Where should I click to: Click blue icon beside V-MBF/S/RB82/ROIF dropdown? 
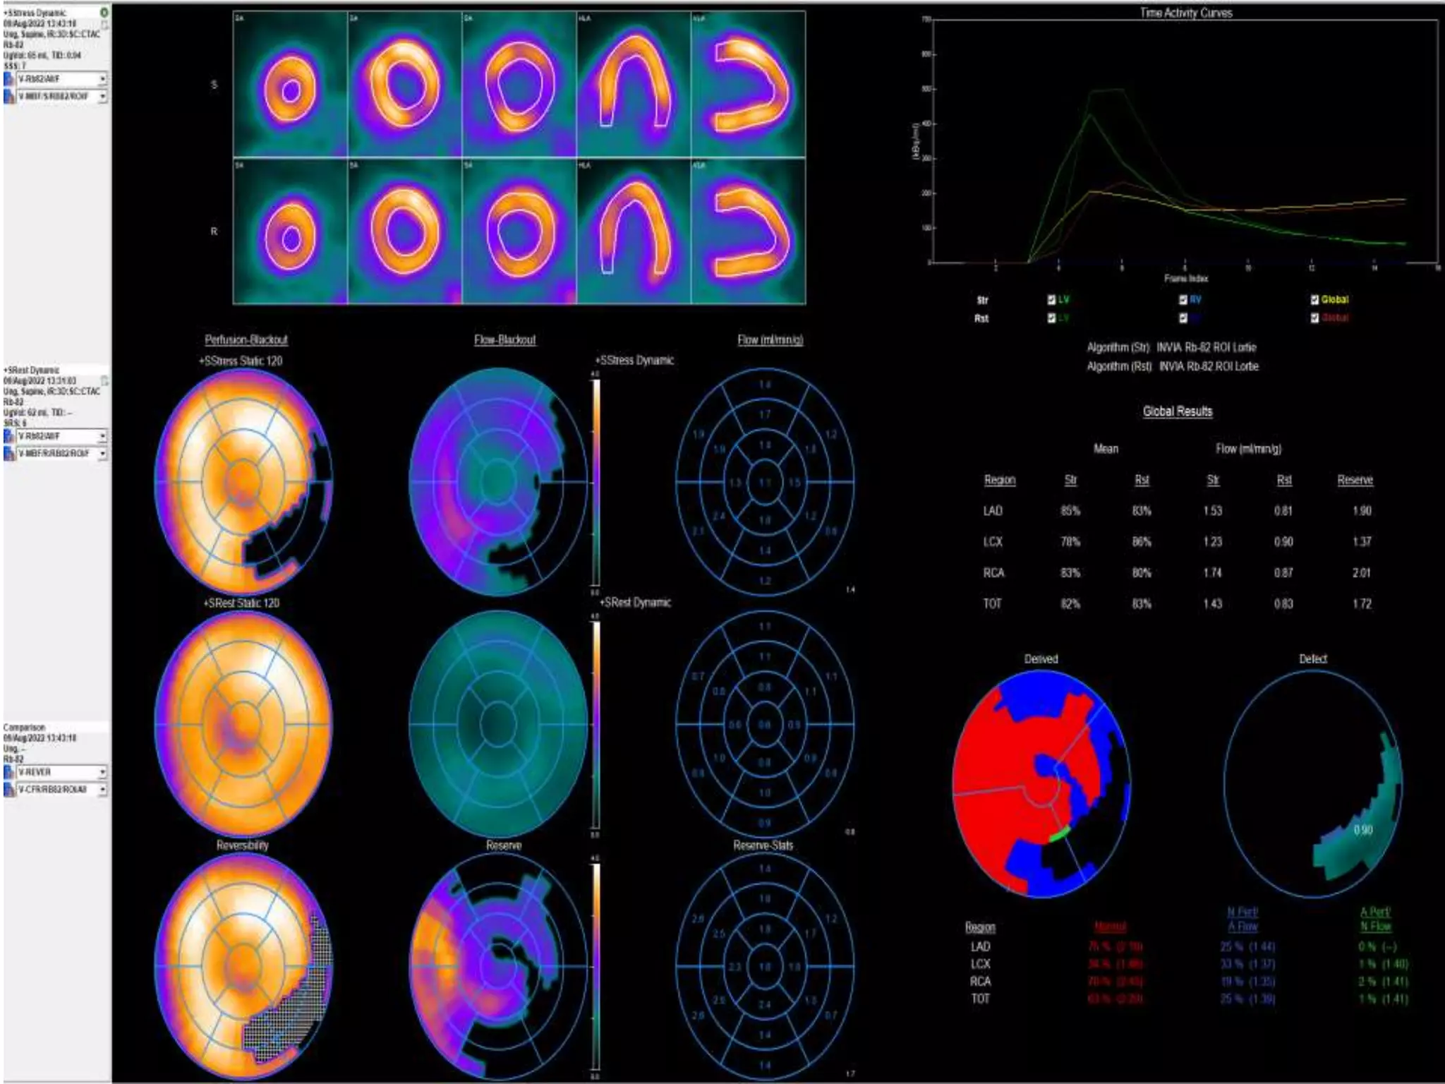9,96
